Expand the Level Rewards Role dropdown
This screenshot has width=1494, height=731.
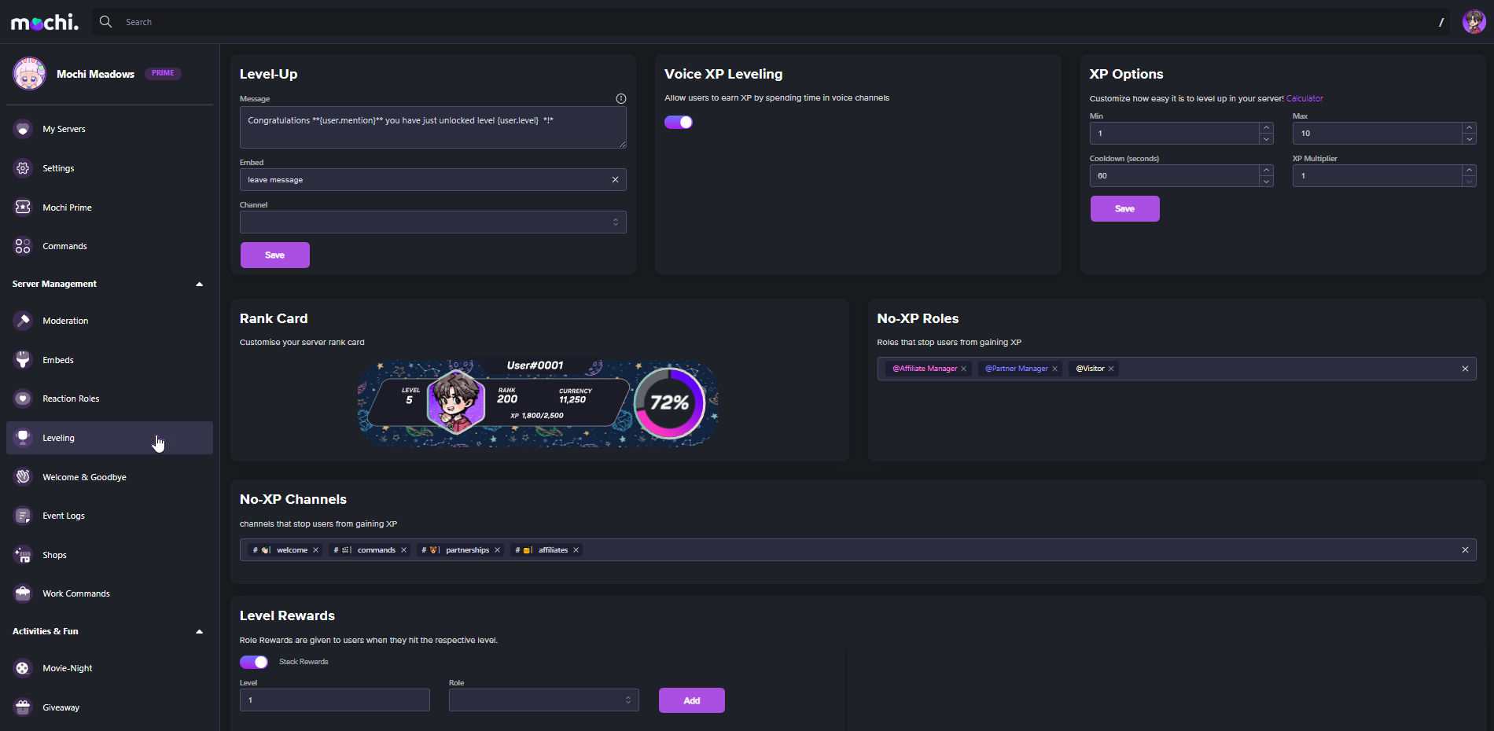coord(543,700)
